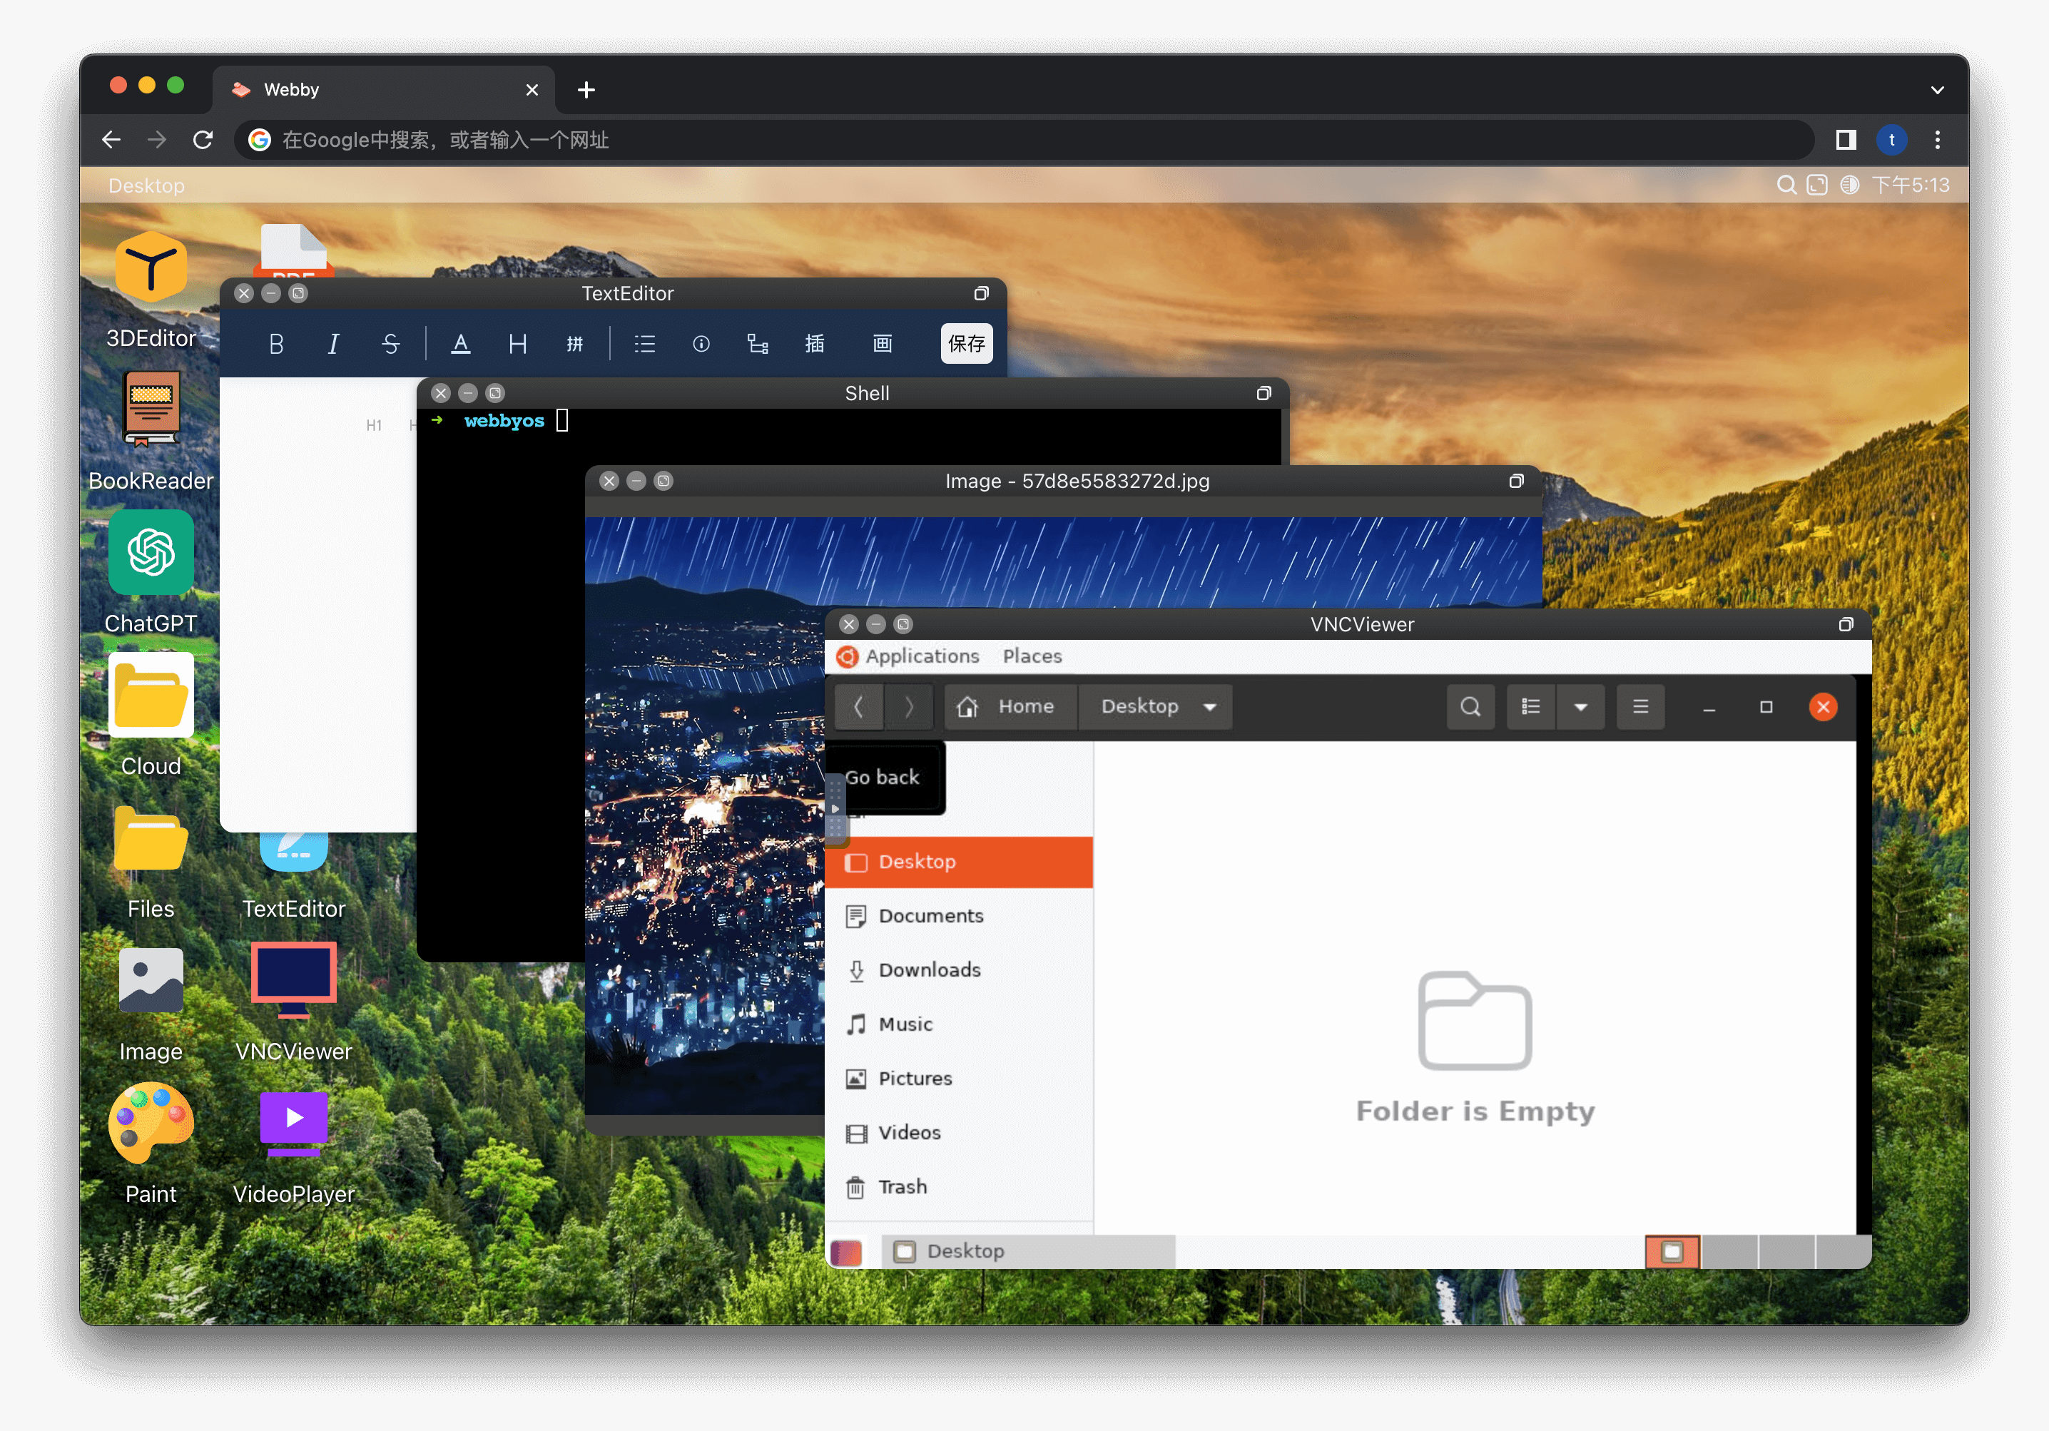Apply strikethrough in TextEditor toolbar

click(x=390, y=343)
